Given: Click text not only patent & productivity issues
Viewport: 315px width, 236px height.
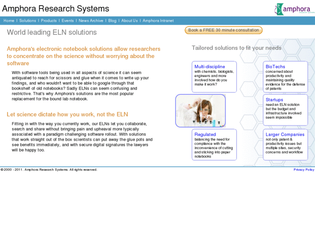Looking at the screenshot, I should (x=284, y=145).
